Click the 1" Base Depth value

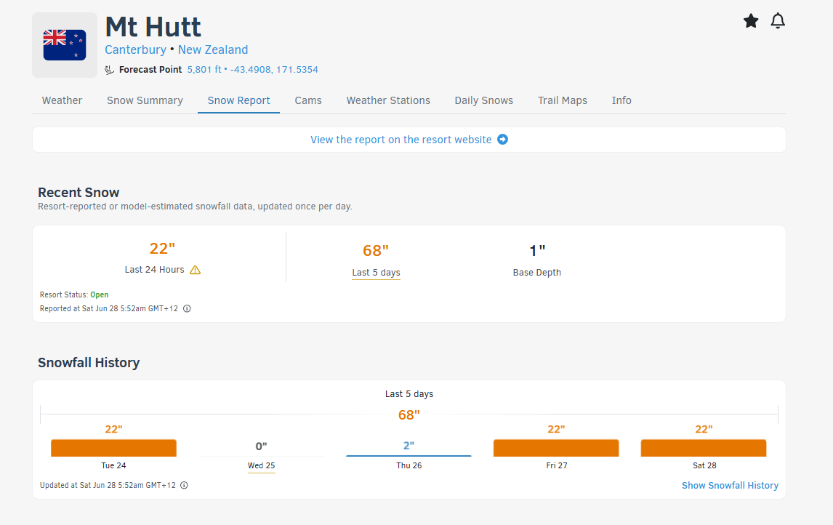click(537, 251)
